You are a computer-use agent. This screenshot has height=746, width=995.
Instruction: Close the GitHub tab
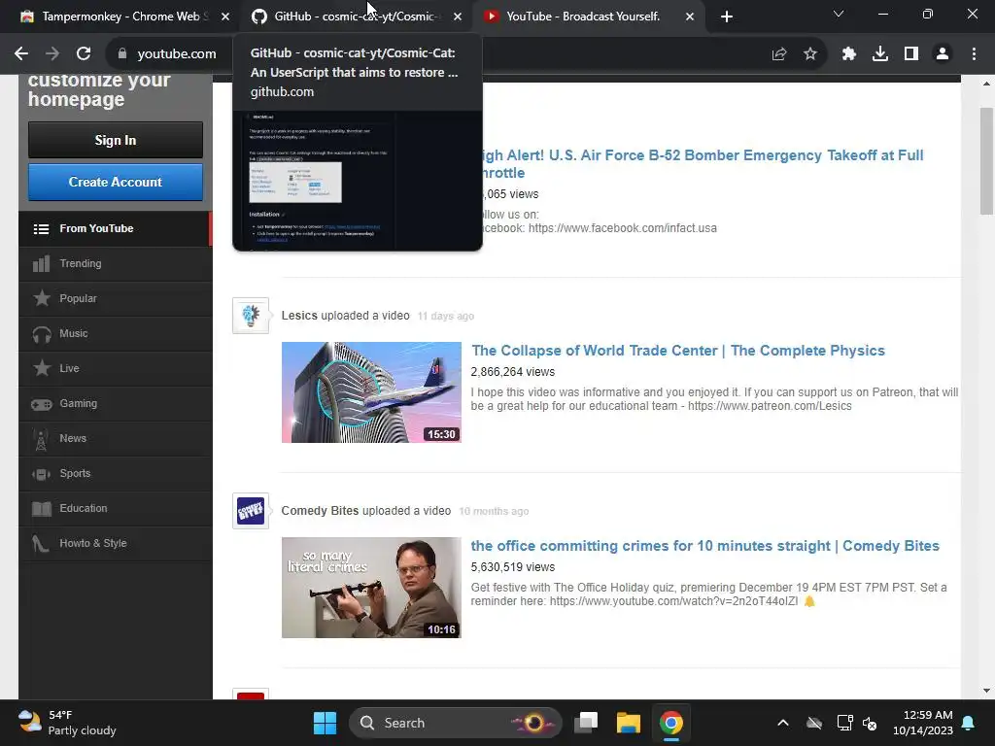click(x=458, y=17)
